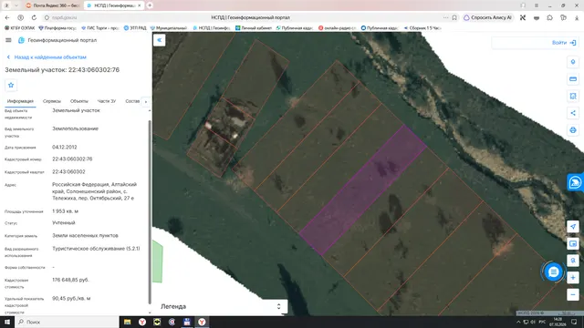Viewport: 584px width, 328px height.
Task: Zoom in the map with plus
Action: pos(573,278)
